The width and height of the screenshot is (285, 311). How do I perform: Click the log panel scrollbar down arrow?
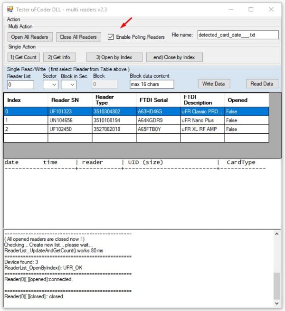click(x=277, y=303)
